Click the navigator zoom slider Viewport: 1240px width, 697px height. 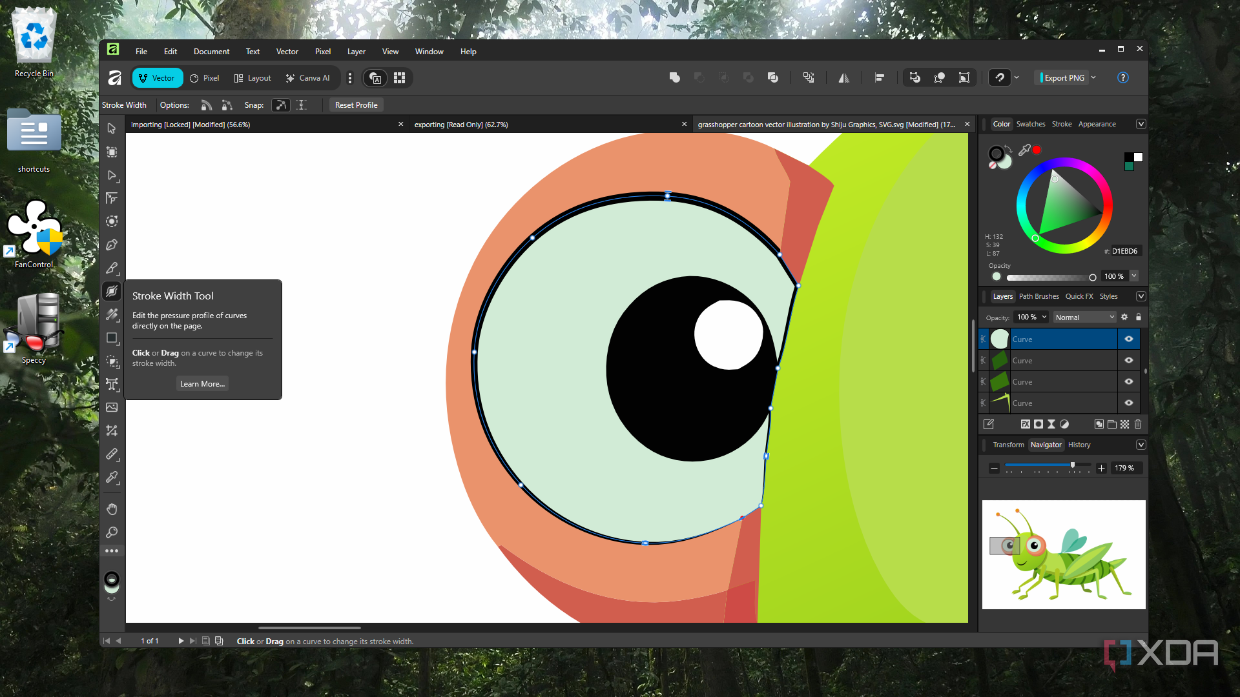click(1048, 466)
